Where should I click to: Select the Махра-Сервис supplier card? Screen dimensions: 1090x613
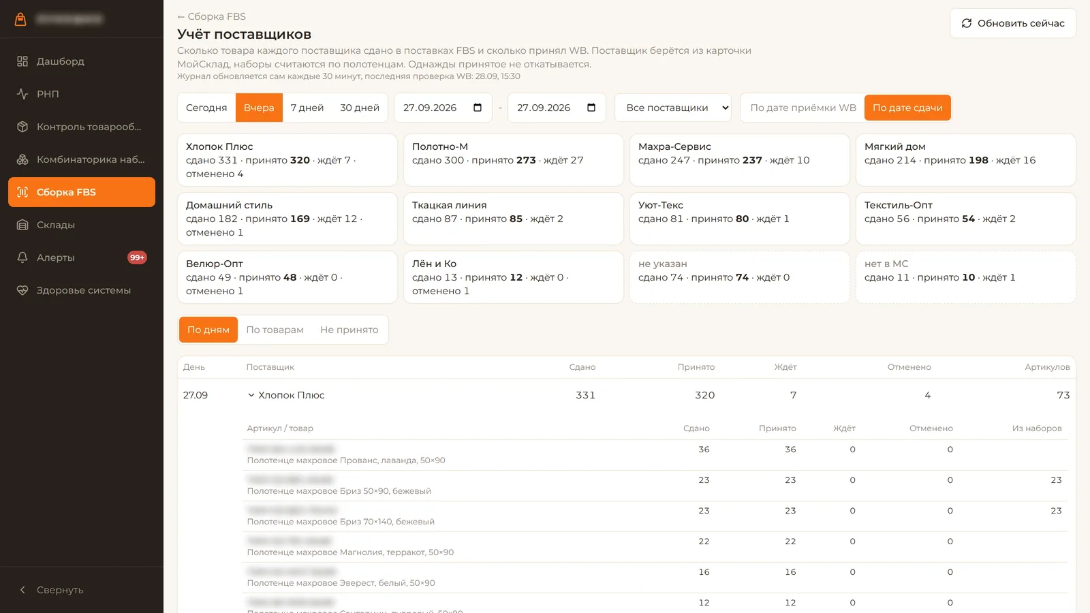click(740, 160)
